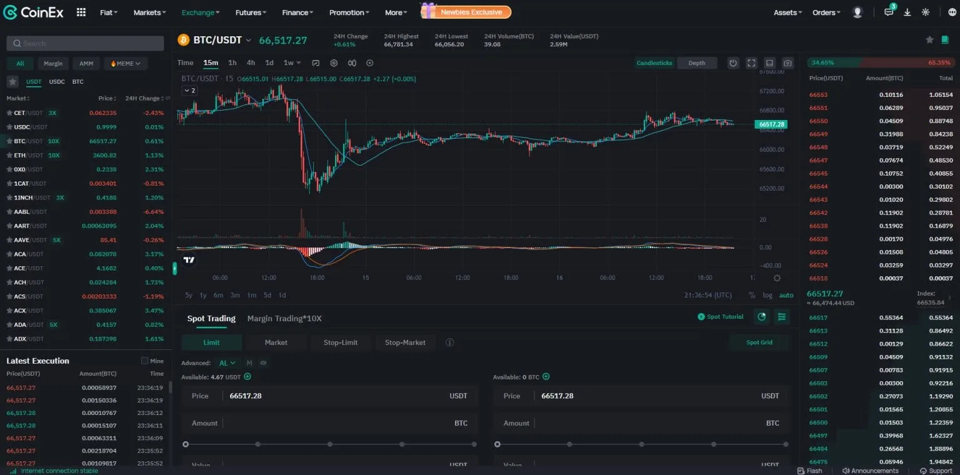Deposit BTC using the plus icon
The width and height of the screenshot is (960, 475).
[546, 376]
